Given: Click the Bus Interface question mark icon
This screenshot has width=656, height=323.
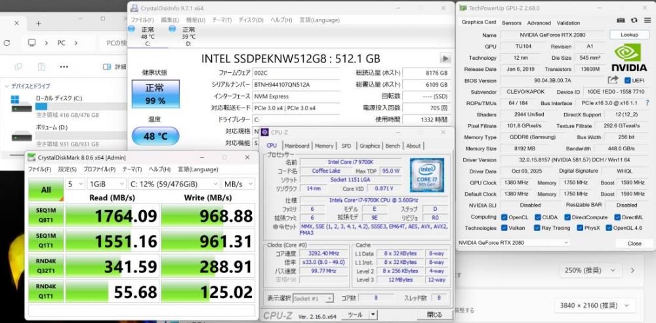Looking at the screenshot, I should point(647,103).
